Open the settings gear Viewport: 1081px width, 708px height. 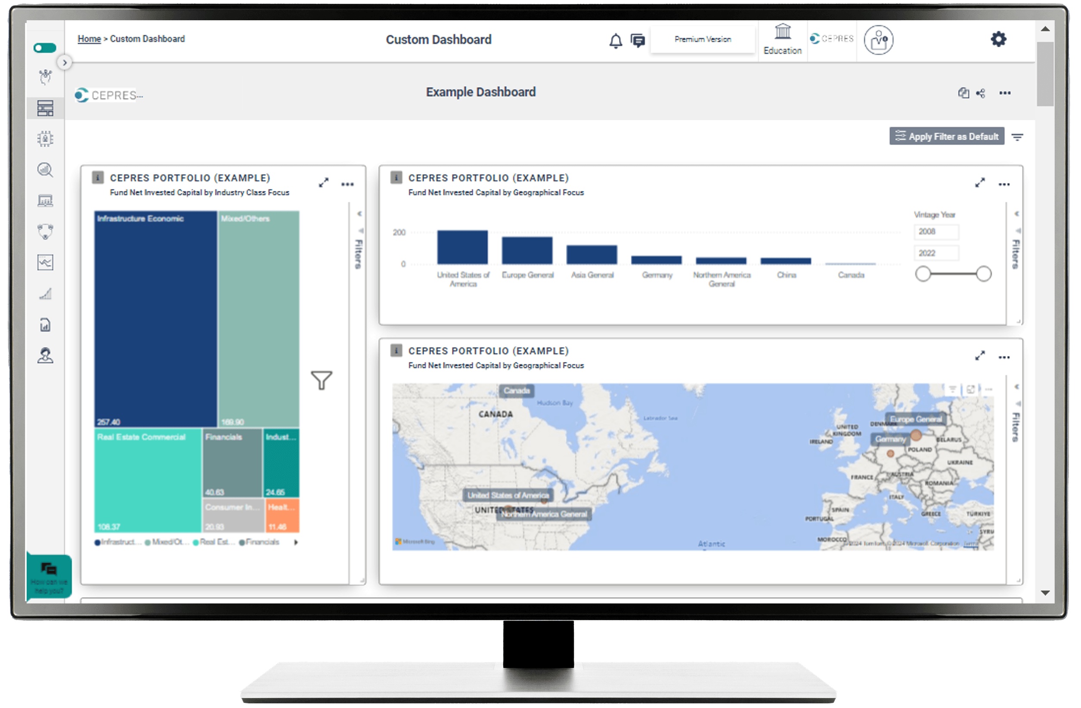[x=999, y=40]
